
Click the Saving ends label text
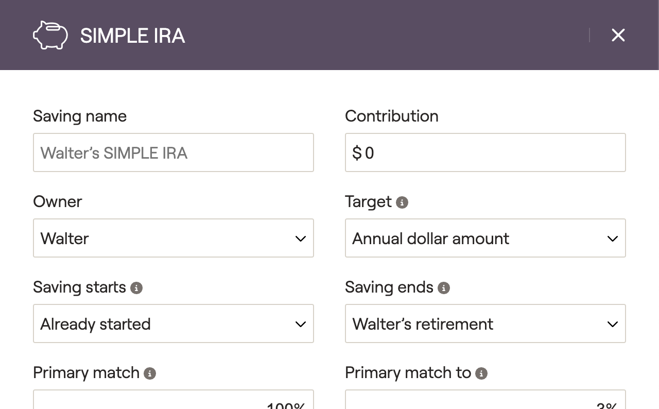[x=389, y=287]
